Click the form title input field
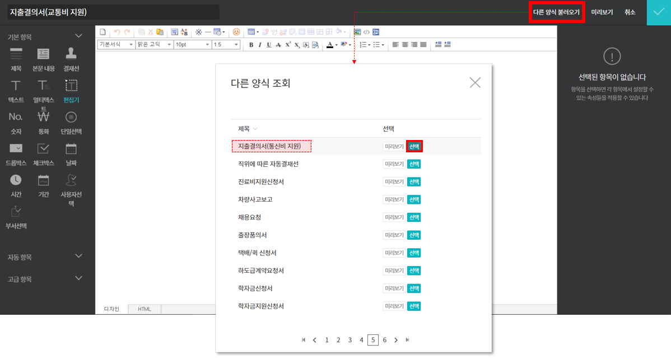The width and height of the screenshot is (671, 359). tap(113, 12)
